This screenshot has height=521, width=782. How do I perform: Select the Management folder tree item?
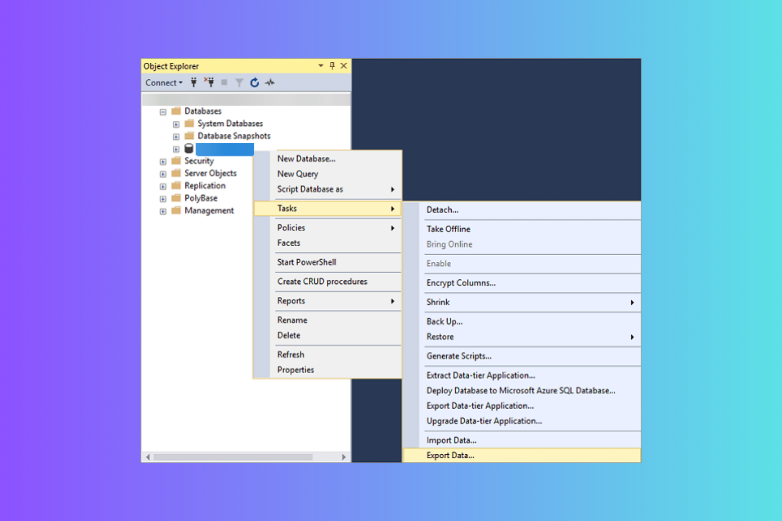[209, 211]
